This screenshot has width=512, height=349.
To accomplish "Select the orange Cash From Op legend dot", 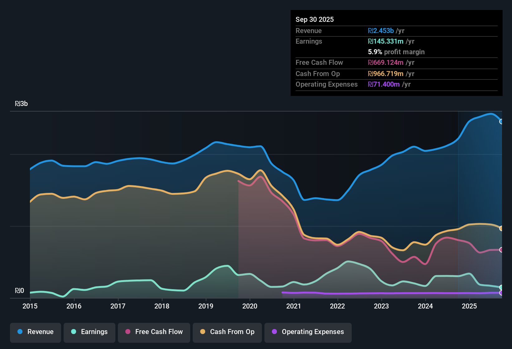I will click(x=203, y=332).
